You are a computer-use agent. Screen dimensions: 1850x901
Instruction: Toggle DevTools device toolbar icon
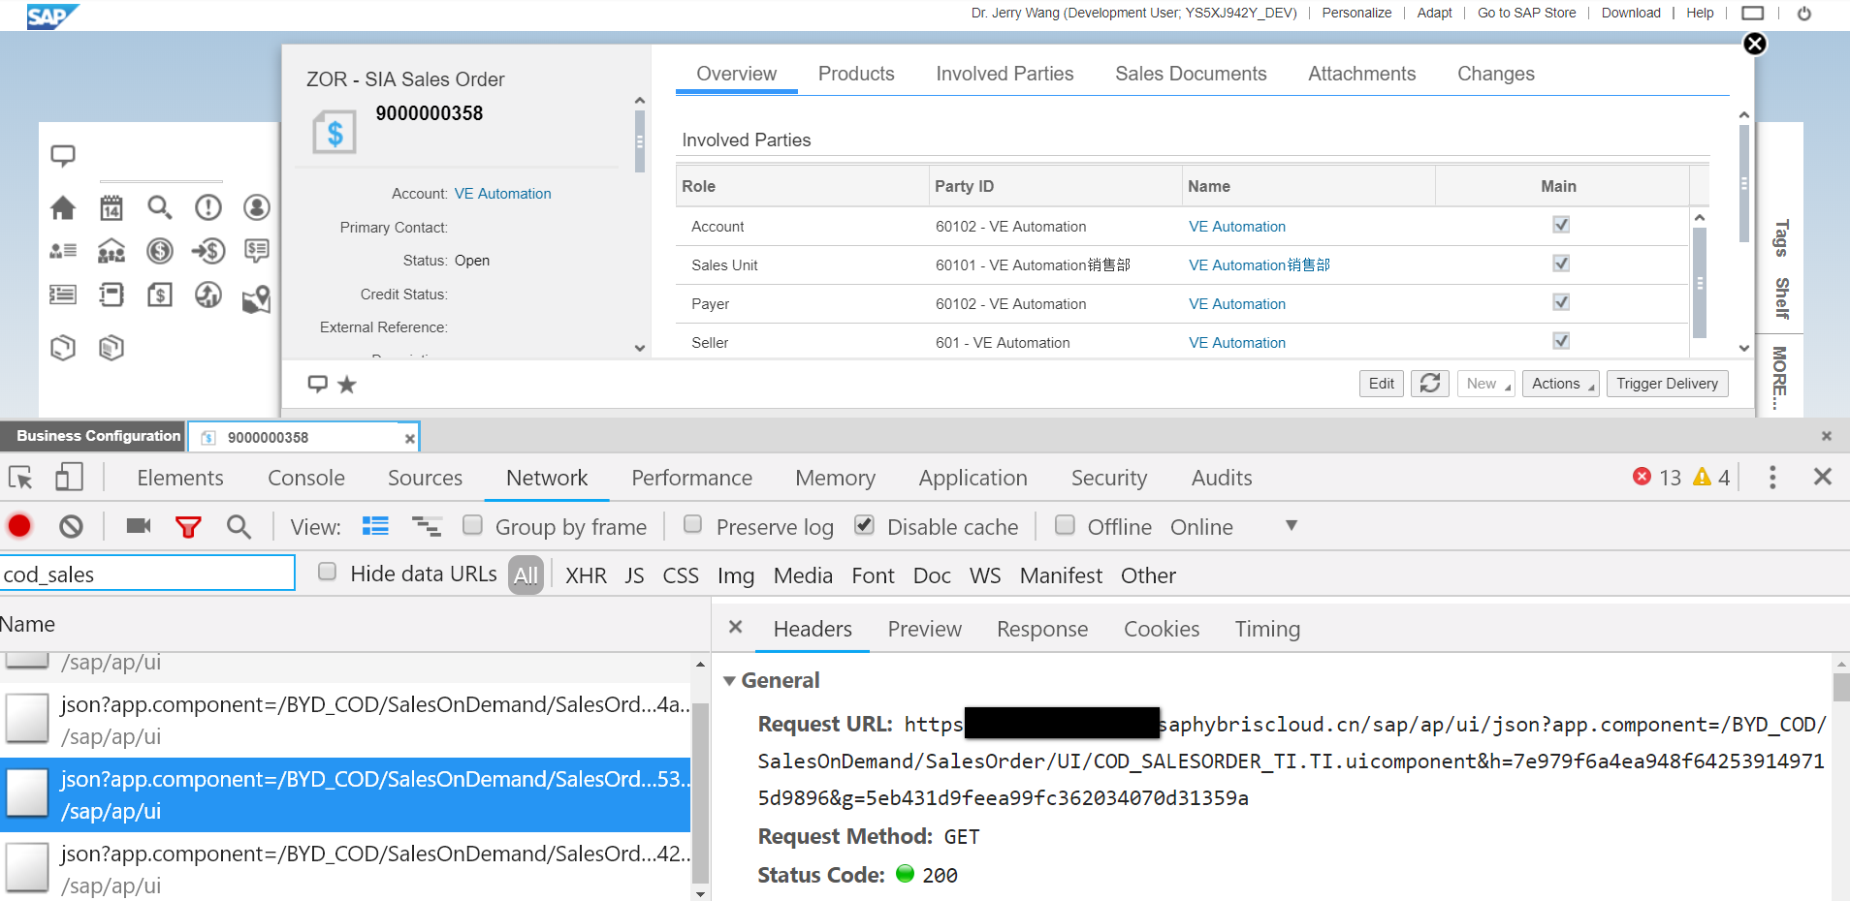(x=69, y=478)
